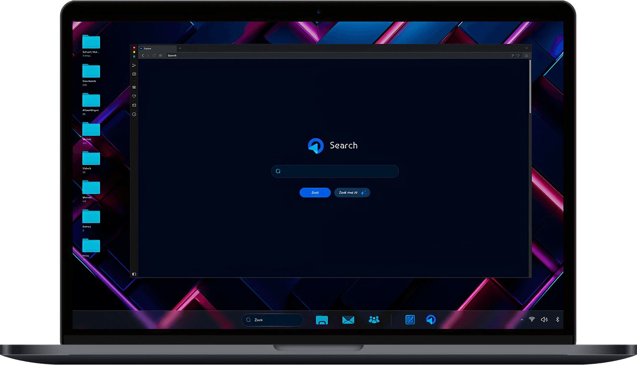Open the mail envelope icon in taskbar
637x365 pixels.
click(x=348, y=320)
